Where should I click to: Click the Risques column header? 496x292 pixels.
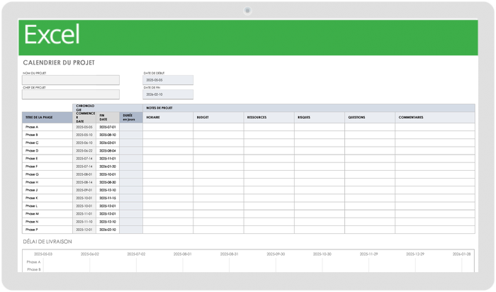pyautogui.click(x=320, y=118)
